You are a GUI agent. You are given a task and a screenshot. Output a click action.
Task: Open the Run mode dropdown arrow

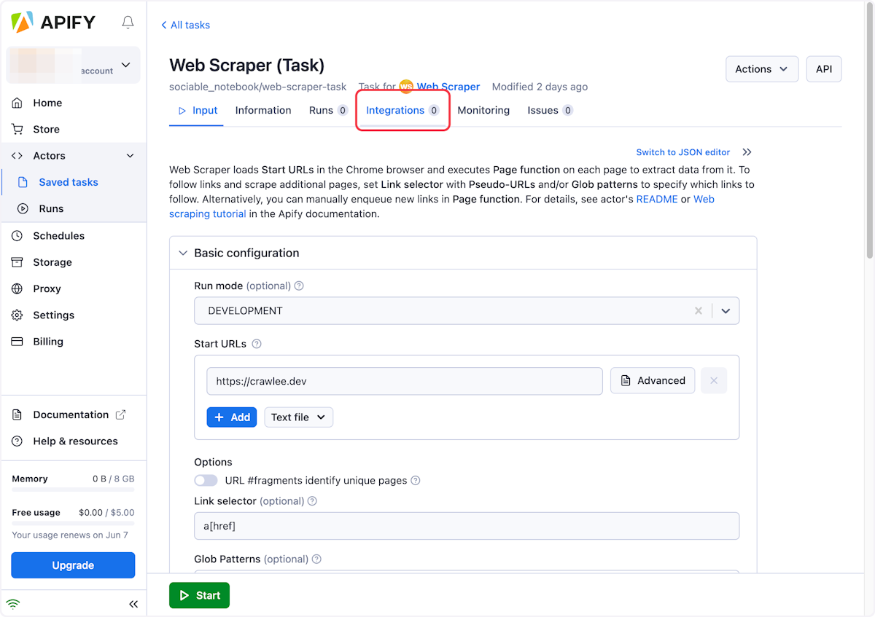[x=726, y=311]
